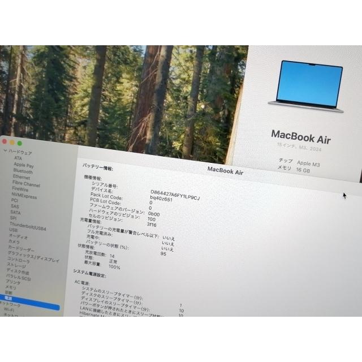The width and height of the screenshot is (362, 362).
Task: Click the device name bq40z651
Action: [x=161, y=199]
